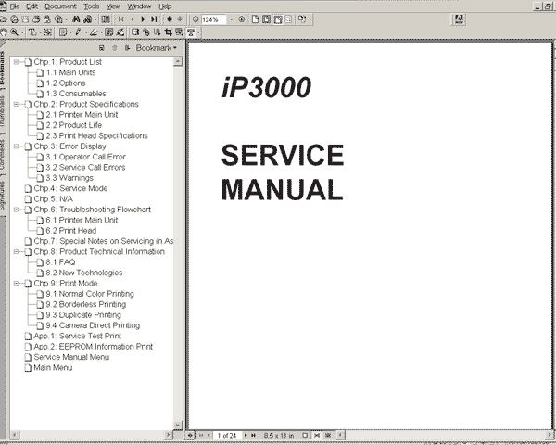Screen dimensions: 556x445
Task: Open the View menu
Action: coord(113,6)
